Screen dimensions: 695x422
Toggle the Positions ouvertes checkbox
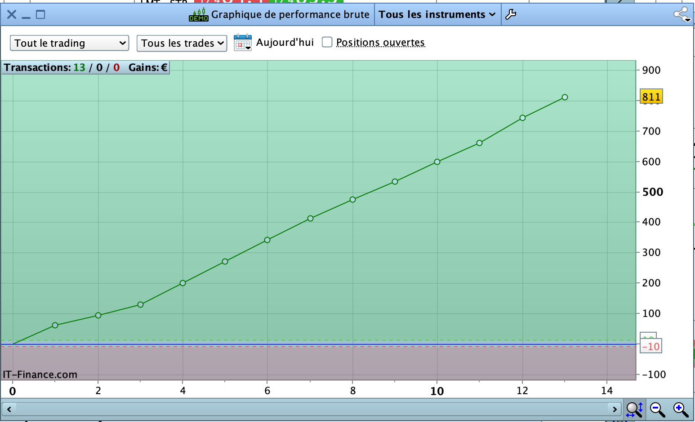[x=327, y=42]
